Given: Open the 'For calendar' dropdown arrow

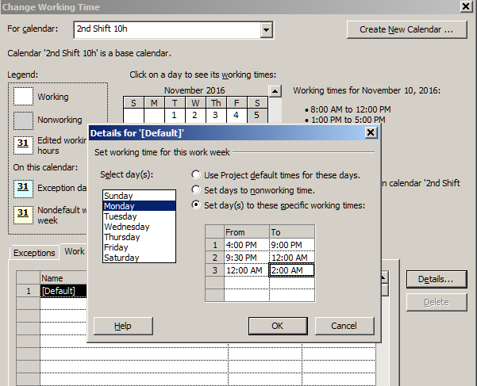Looking at the screenshot, I should [x=266, y=30].
